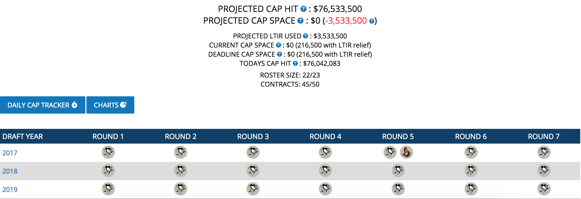Click help icon after red -3,533,500 figure
The image size is (581, 199).
click(x=372, y=21)
